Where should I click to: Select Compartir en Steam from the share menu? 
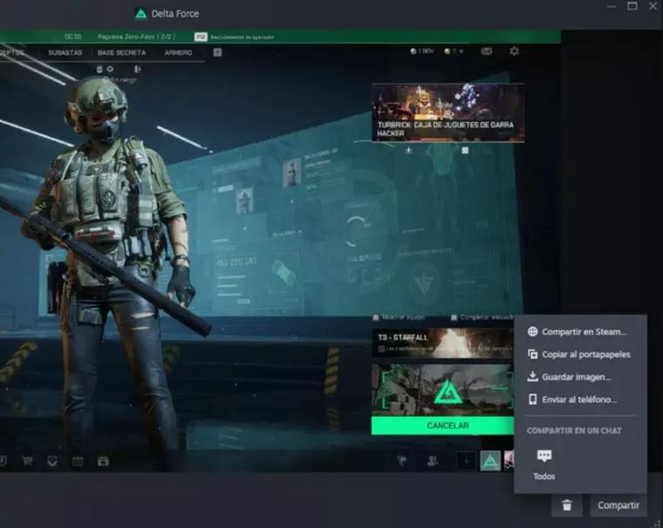[x=578, y=332]
